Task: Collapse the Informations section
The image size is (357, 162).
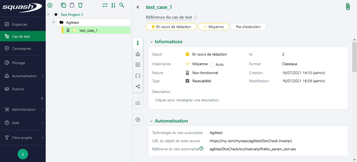Action: click(151, 42)
